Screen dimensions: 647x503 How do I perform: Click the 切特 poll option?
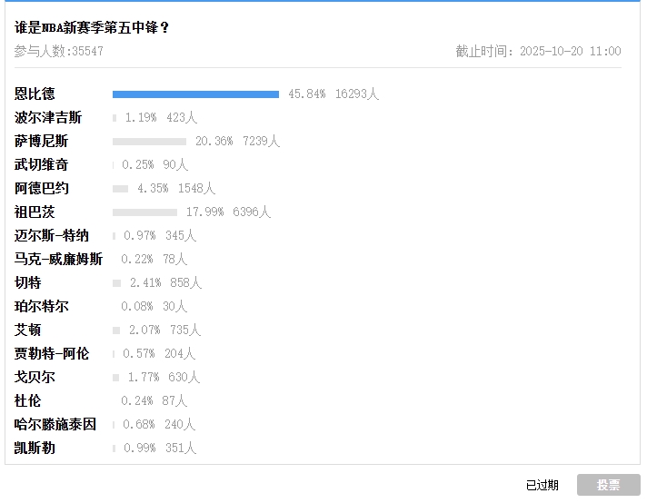coord(28,282)
